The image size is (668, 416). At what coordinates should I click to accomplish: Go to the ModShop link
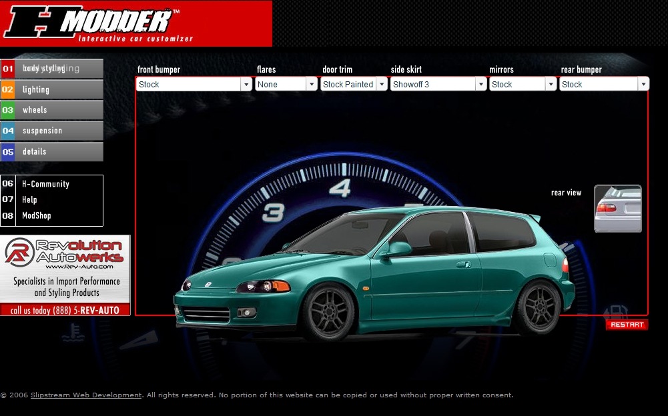tap(37, 215)
